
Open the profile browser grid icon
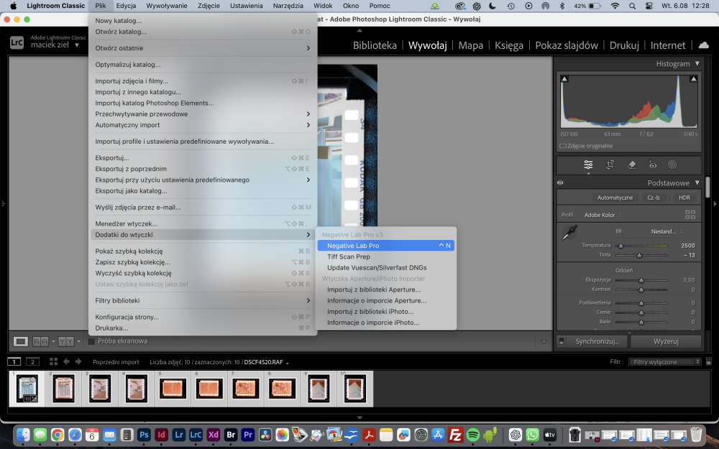(x=690, y=214)
